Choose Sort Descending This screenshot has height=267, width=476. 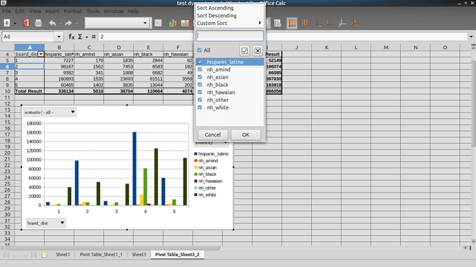coord(217,15)
